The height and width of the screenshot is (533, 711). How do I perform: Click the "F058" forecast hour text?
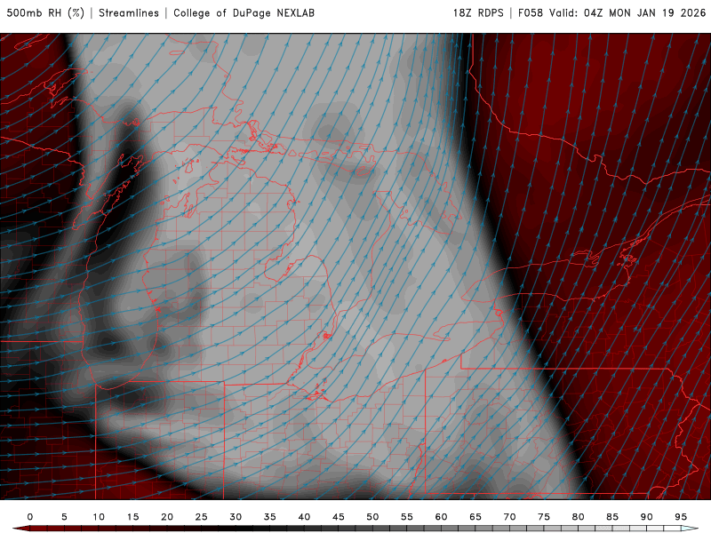tap(531, 13)
